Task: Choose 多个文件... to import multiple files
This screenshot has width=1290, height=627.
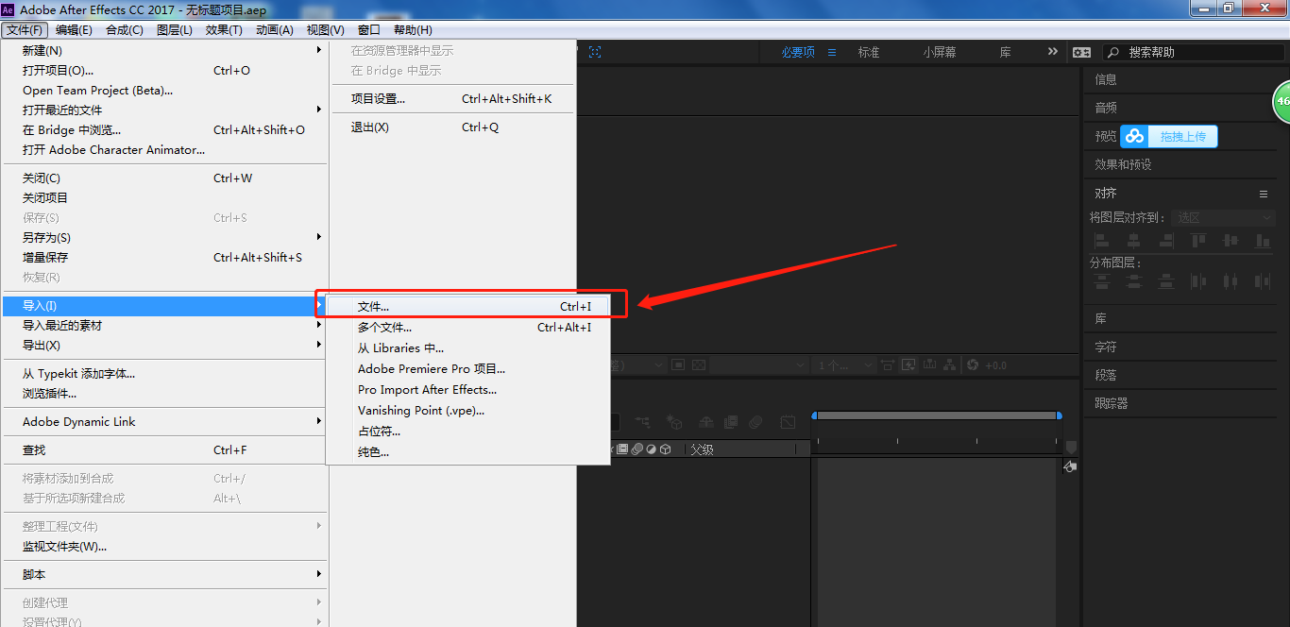Action: 467,328
